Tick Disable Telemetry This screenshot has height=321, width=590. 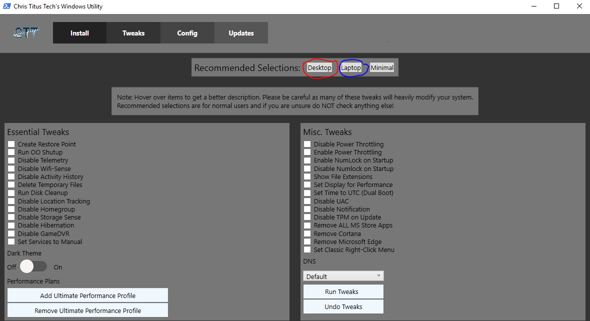click(x=11, y=160)
